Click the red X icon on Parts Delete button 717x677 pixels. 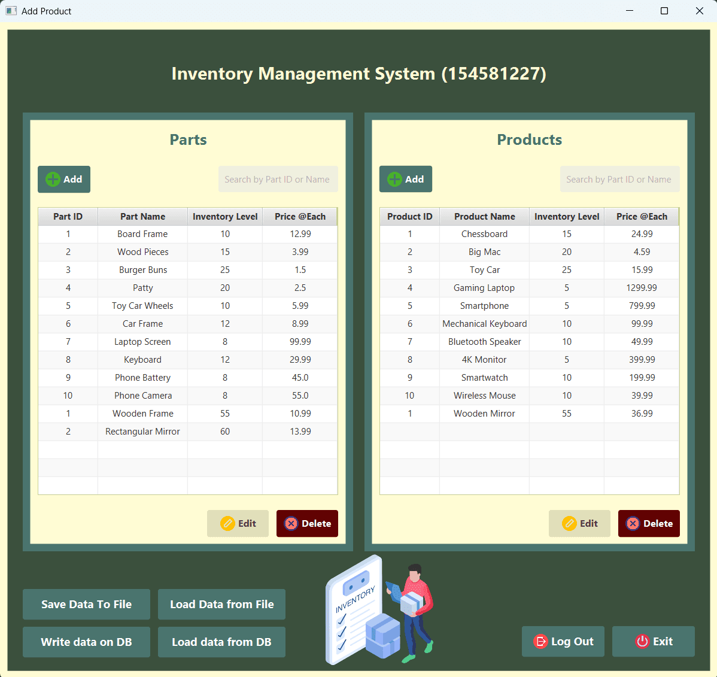(x=291, y=523)
